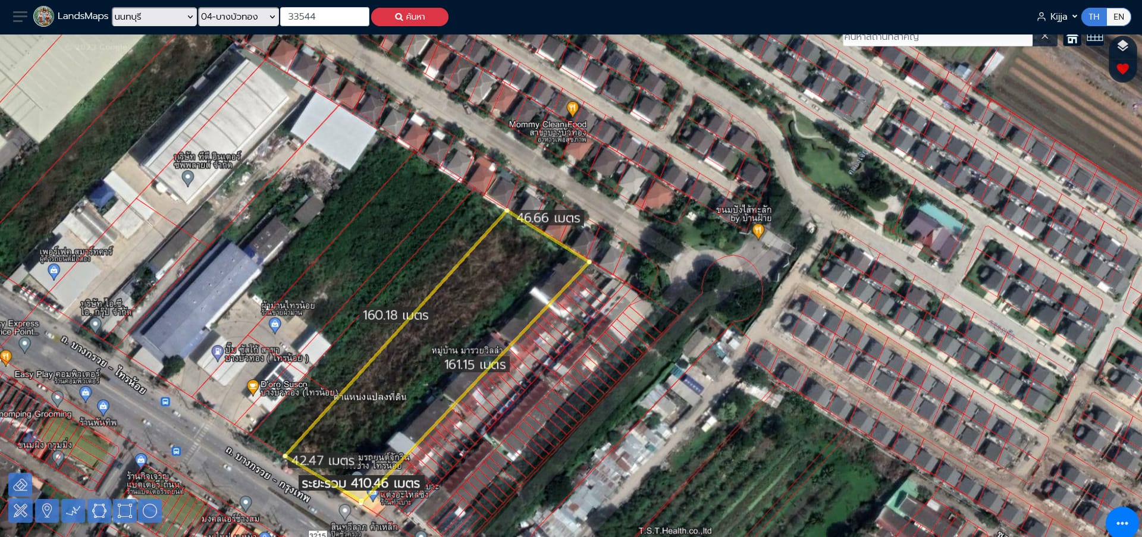
Task: Select the polyline distance drawing tool
Action: point(73,511)
